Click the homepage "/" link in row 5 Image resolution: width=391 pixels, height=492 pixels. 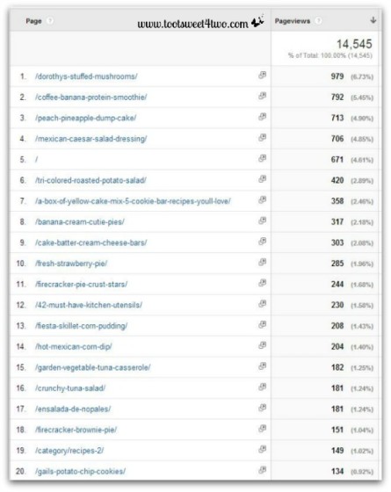click(x=36, y=159)
